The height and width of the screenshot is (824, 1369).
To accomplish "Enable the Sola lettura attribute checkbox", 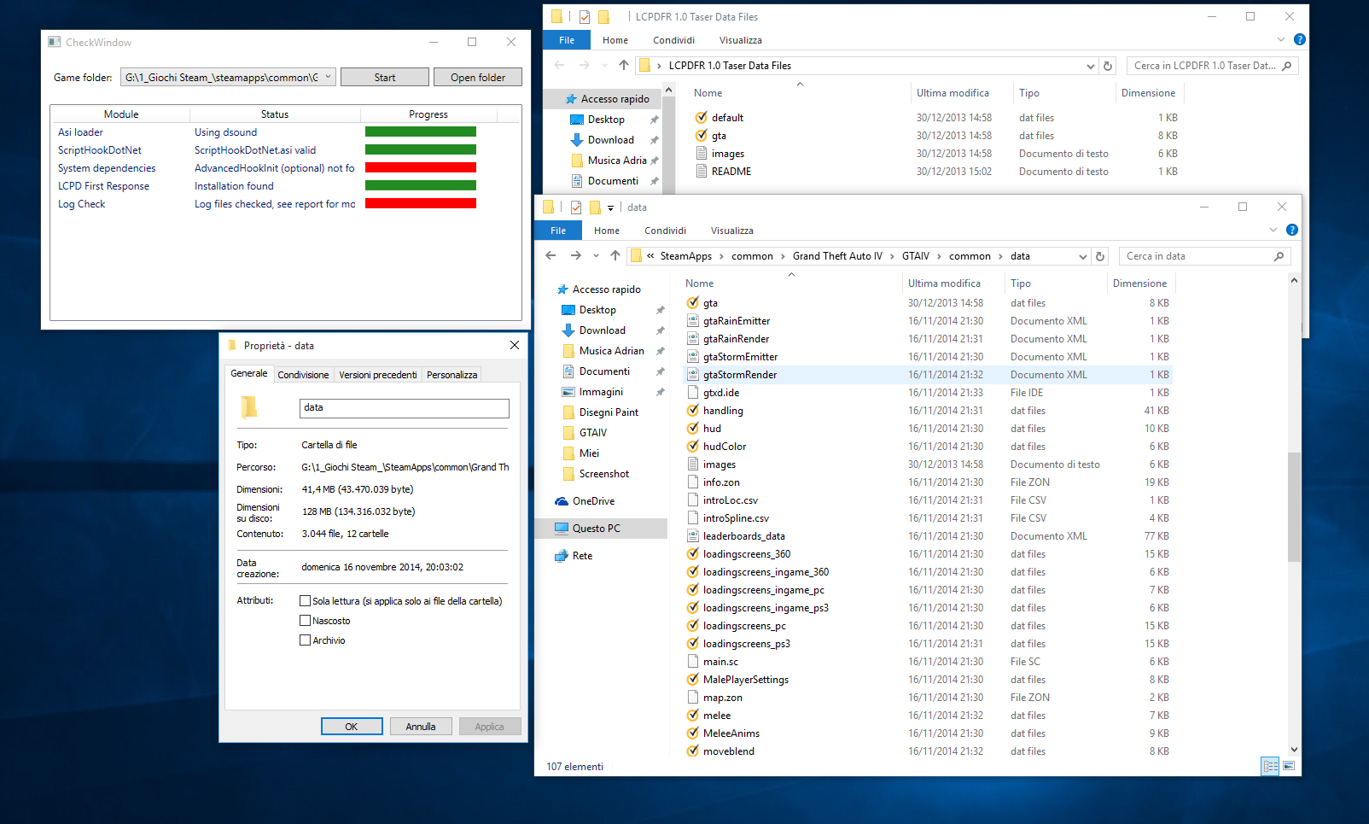I will click(305, 601).
